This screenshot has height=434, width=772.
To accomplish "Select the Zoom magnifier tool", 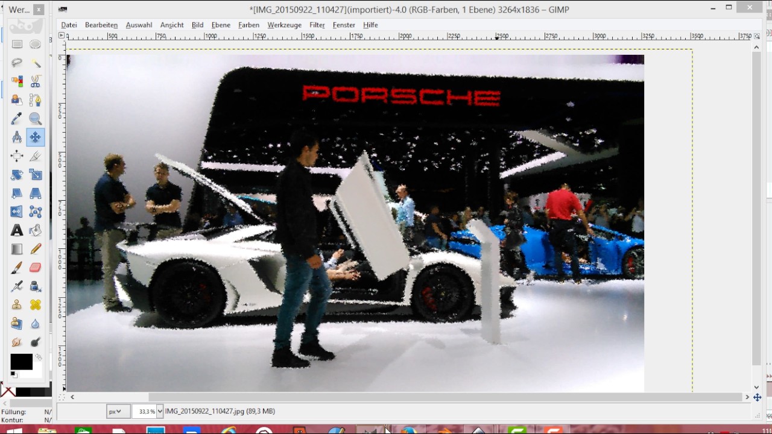I will coord(36,119).
